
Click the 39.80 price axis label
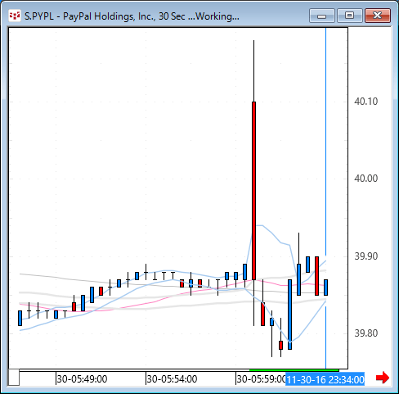366,333
